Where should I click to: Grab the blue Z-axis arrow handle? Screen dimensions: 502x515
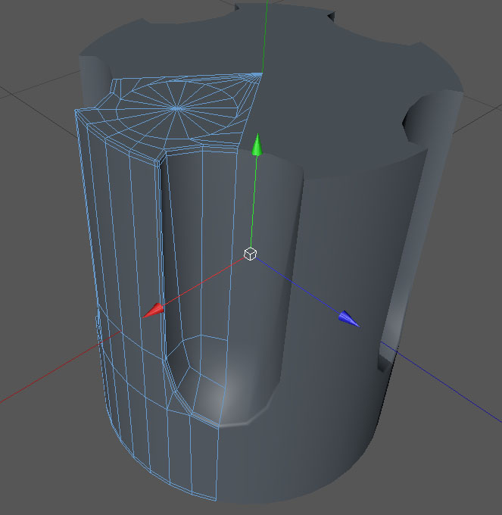(x=349, y=319)
